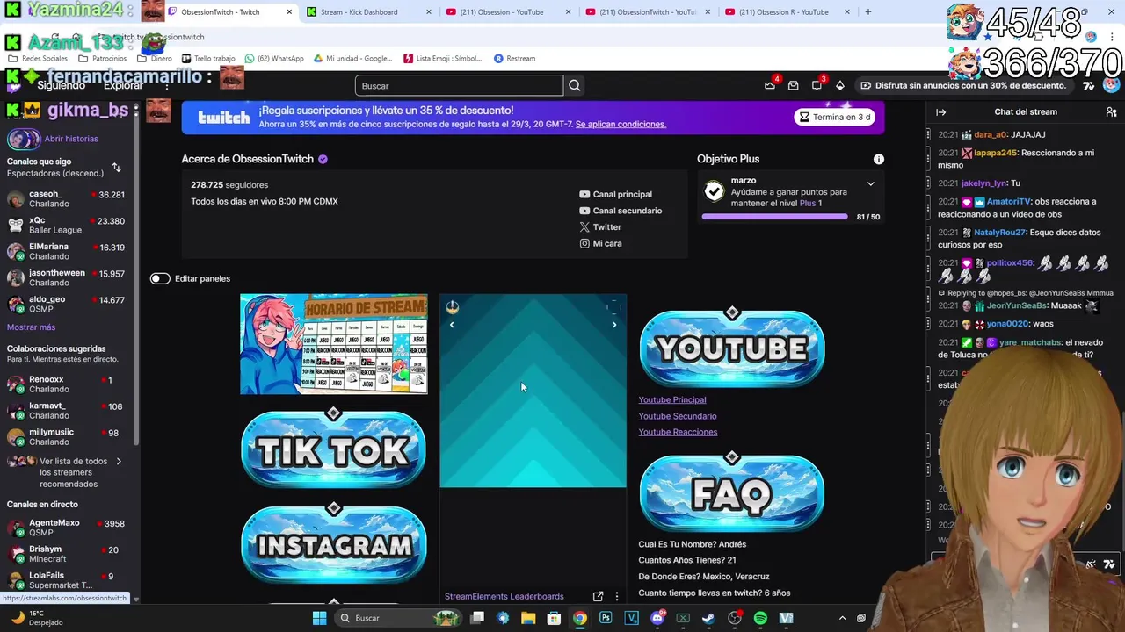The image size is (1125, 632).
Task: Open File Explorer from taskbar
Action: (x=528, y=618)
